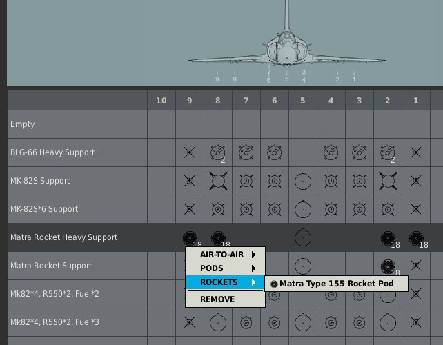Select the Mk82*4, R550*2, Fuel*2 loadout
443x345 pixels.
pos(77,294)
